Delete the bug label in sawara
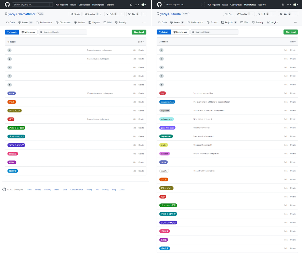 tap(293, 93)
